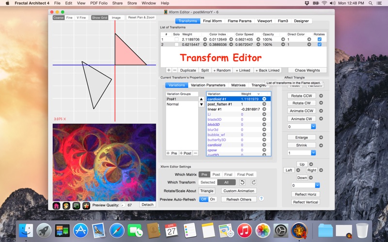Click arrow next to Animate CW

point(321,119)
